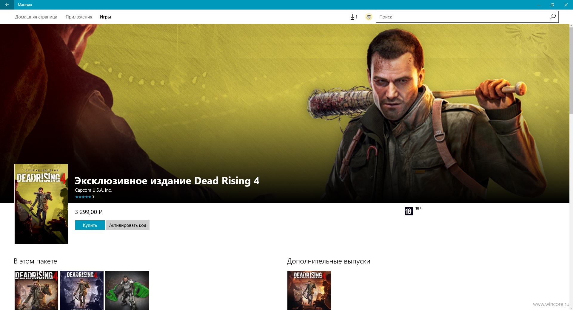Click the Активировать код button
573x310 pixels.
pyautogui.click(x=128, y=225)
